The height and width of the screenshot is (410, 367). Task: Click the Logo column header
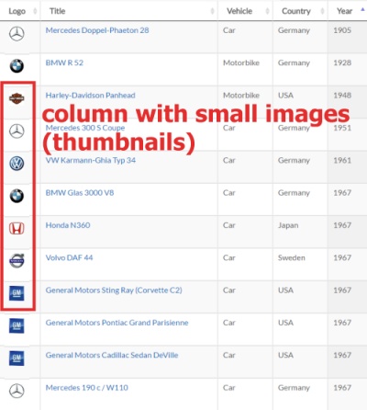[20, 11]
